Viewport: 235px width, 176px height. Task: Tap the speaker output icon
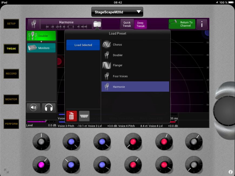(33, 108)
